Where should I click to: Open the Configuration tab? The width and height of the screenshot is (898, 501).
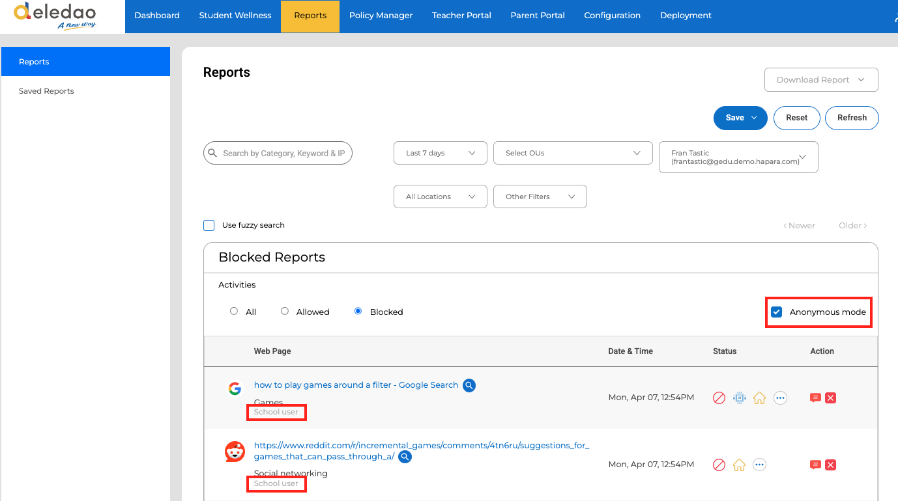tap(613, 16)
